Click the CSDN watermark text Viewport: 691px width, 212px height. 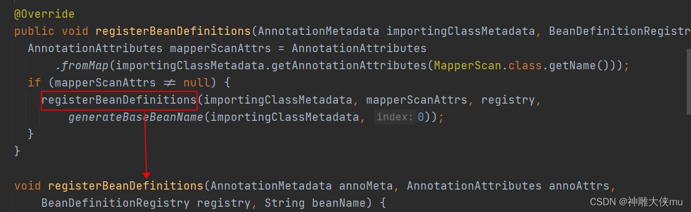tap(636, 202)
